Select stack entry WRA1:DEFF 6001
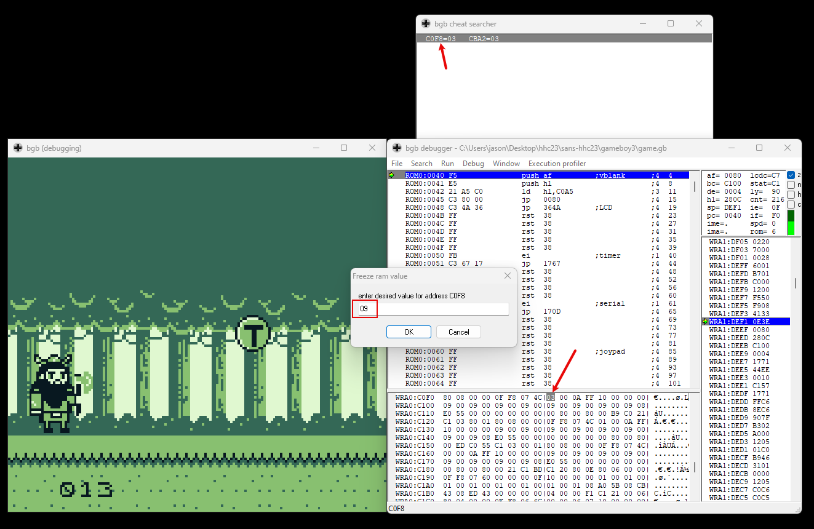 746,266
